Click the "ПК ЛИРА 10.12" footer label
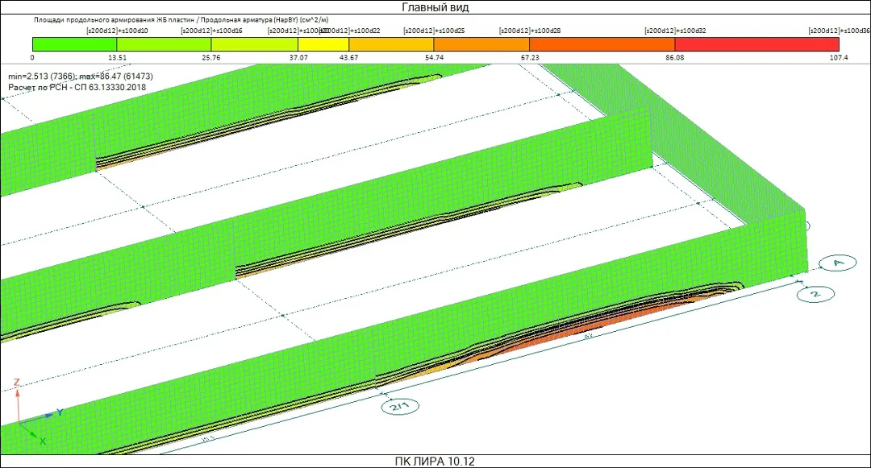 click(435, 462)
